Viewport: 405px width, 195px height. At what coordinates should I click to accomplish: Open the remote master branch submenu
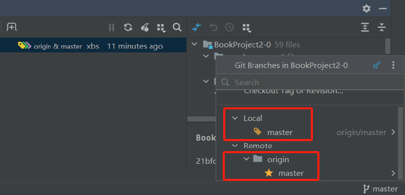[393, 173]
